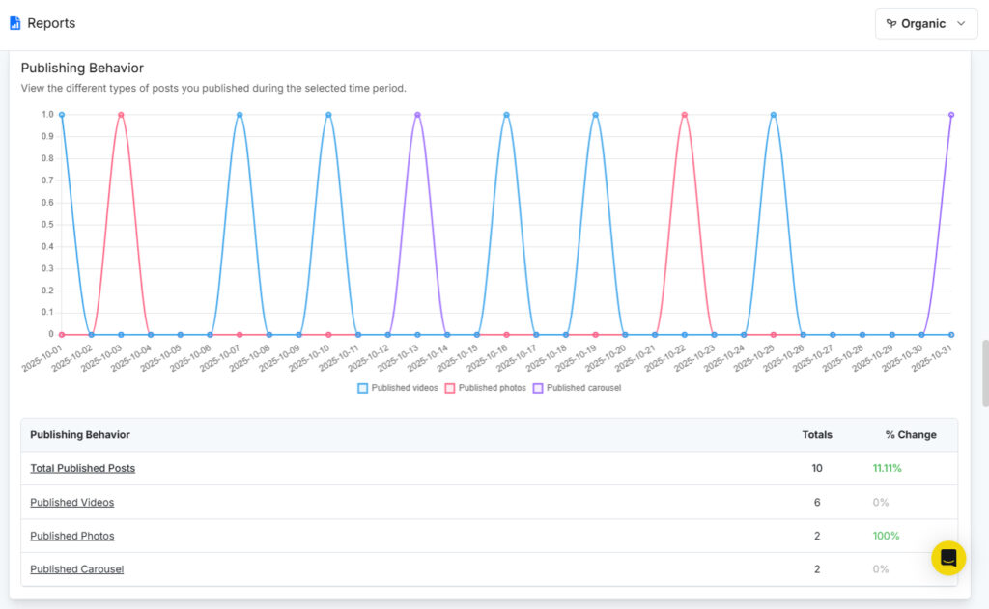Open the Organic dropdown chevron
This screenshot has width=989, height=609.
(x=960, y=23)
